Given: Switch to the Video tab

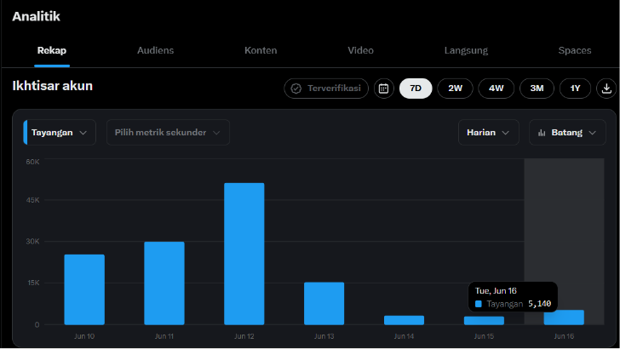Looking at the screenshot, I should [360, 50].
